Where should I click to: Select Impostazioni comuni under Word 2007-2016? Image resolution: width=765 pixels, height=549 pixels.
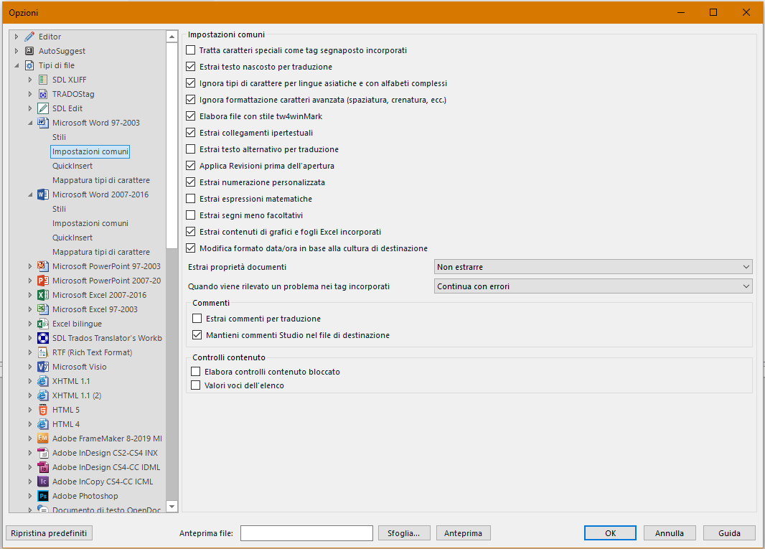pyautogui.click(x=90, y=223)
